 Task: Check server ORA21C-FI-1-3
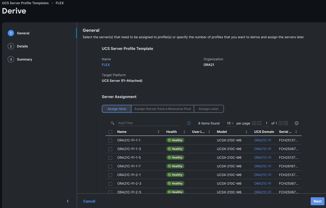110,149
